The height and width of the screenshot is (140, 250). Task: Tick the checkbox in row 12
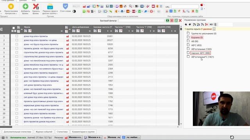[x=17, y=81]
